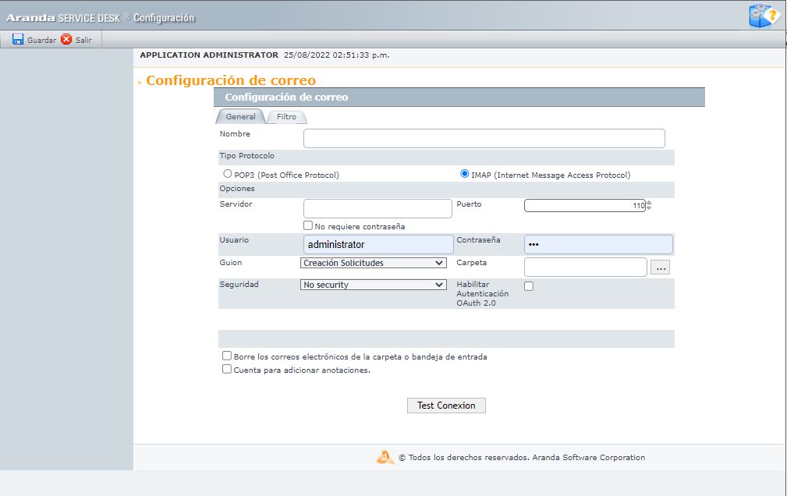
Task: Click the Aranda logo in the footer
Action: click(385, 458)
